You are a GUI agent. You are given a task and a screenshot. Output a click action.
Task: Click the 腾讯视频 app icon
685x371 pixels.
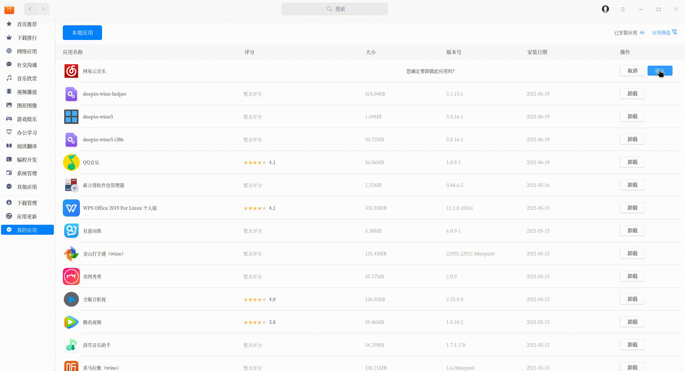click(71, 322)
